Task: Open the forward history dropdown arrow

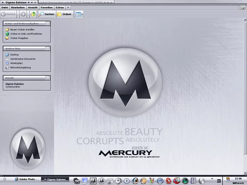Action: pyautogui.click(x=28, y=14)
